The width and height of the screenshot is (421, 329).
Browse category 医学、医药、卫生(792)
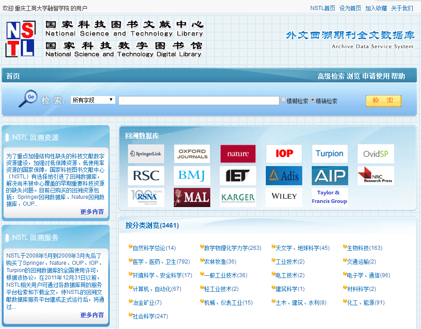[161, 262]
